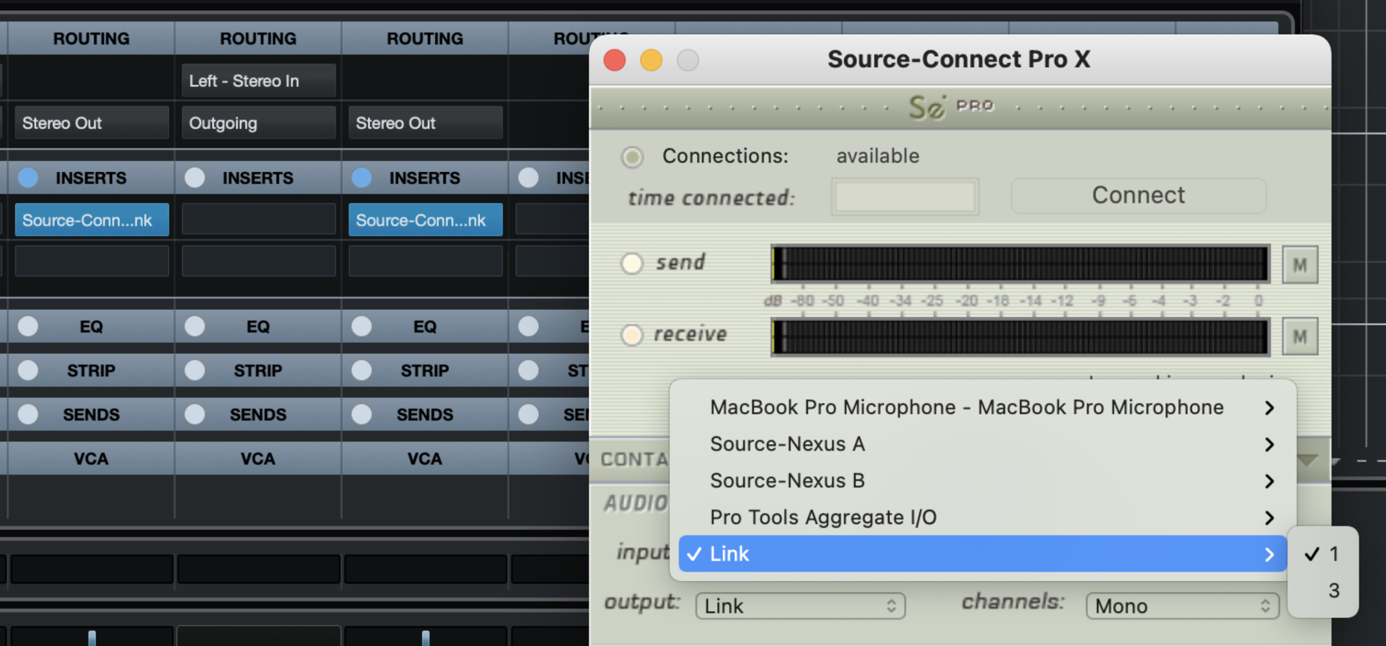Toggle first channel INSERTS bypass circle

(x=28, y=178)
